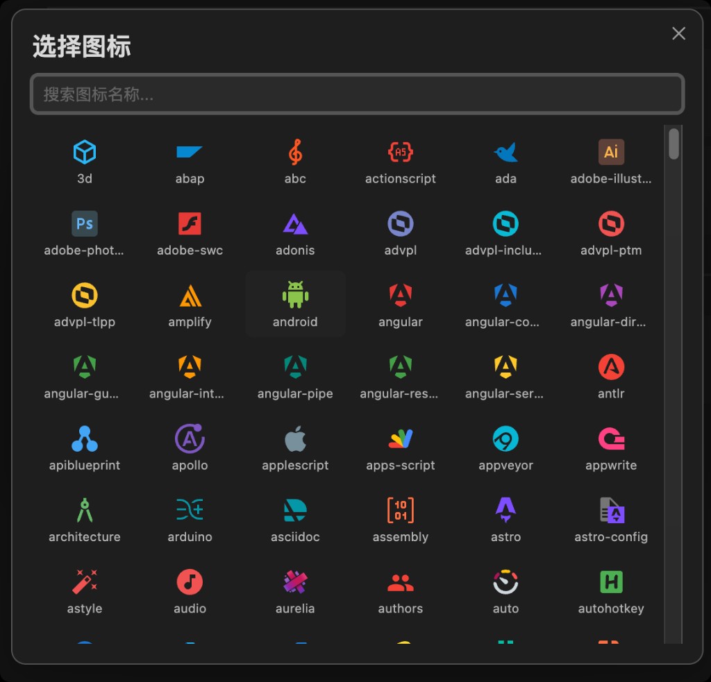Pick the advpl-ptm red icon
Viewport: 711px width, 682px height.
pos(611,223)
